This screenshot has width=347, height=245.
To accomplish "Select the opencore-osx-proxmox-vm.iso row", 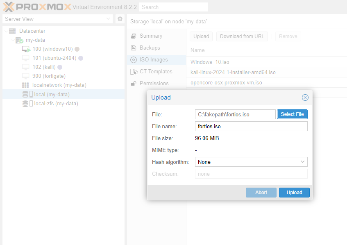I will (267, 82).
